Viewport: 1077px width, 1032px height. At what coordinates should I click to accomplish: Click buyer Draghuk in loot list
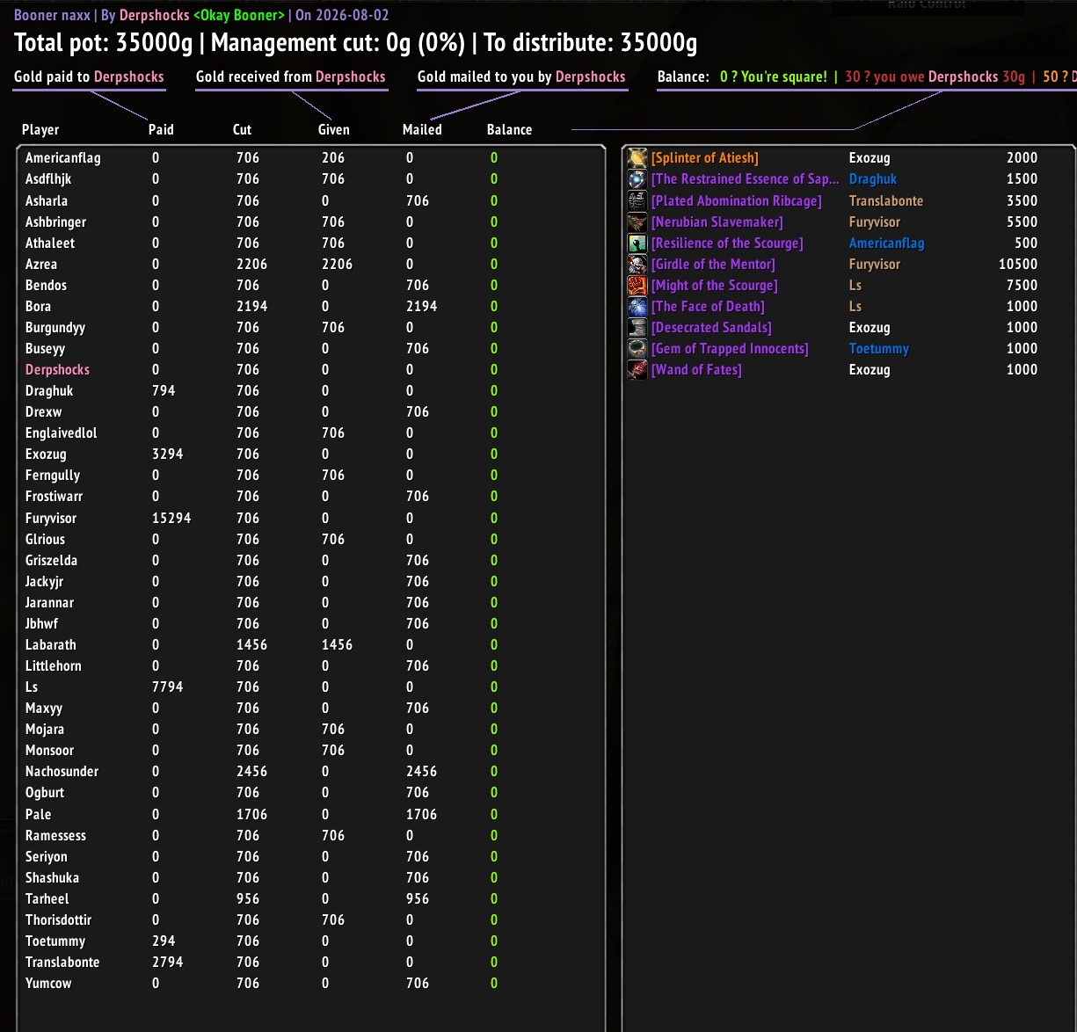pos(873,179)
